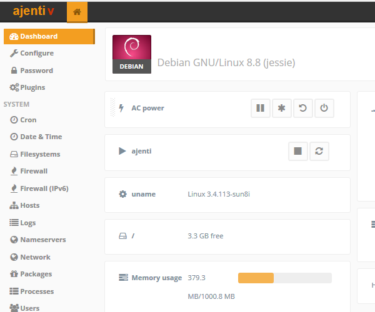Open the Firewall (IPv6) page

[x=39, y=188]
